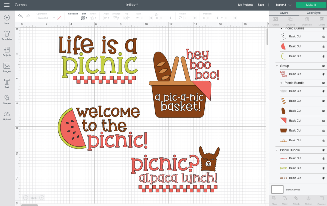The width and height of the screenshot is (327, 206).
Task: Click the Rotate icon
Action: pos(181,18)
